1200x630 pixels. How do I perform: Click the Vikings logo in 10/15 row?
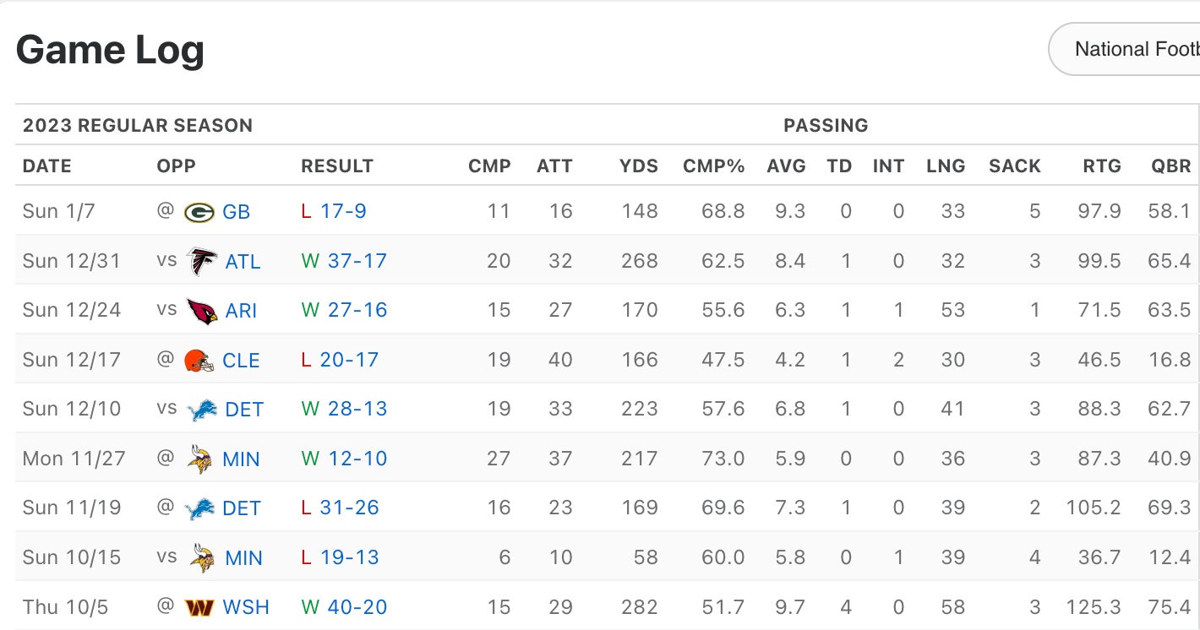coord(201,557)
